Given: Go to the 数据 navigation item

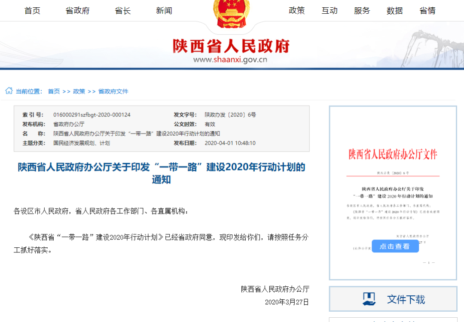Looking at the screenshot, I should click(x=394, y=11).
